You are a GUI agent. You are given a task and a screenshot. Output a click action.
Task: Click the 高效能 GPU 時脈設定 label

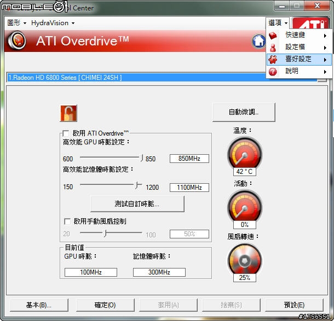[96, 142]
